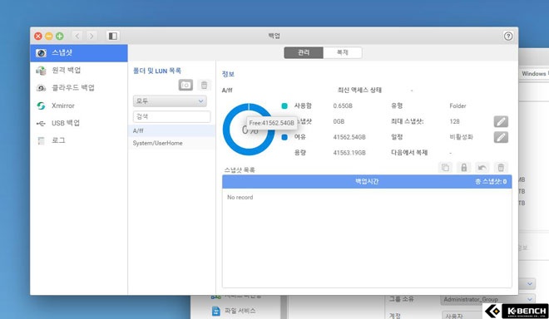Edit 최대 스냅샷 with the pencil icon
The height and width of the screenshot is (319, 549).
tap(501, 122)
